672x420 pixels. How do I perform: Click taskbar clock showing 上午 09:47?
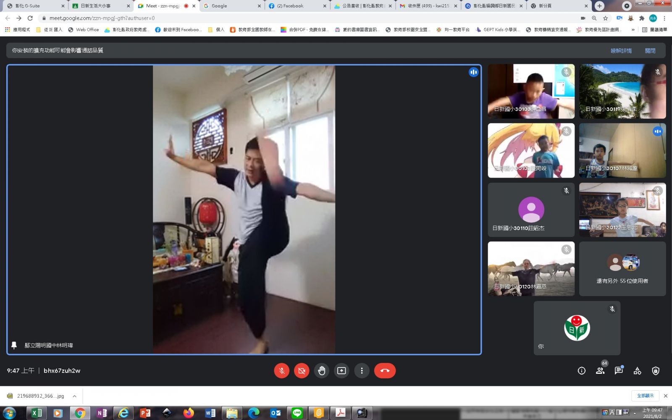pyautogui.click(x=652, y=413)
